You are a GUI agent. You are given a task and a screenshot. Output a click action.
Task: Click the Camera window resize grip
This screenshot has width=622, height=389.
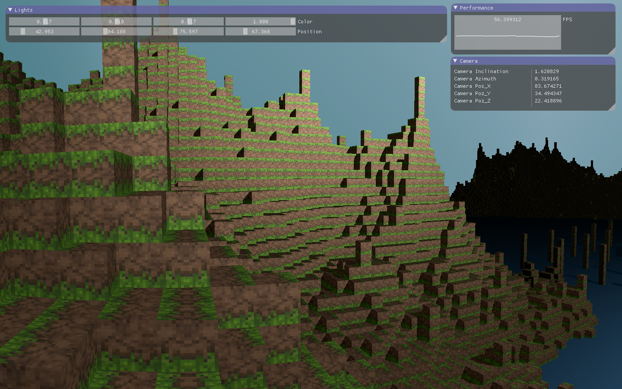tap(612, 107)
